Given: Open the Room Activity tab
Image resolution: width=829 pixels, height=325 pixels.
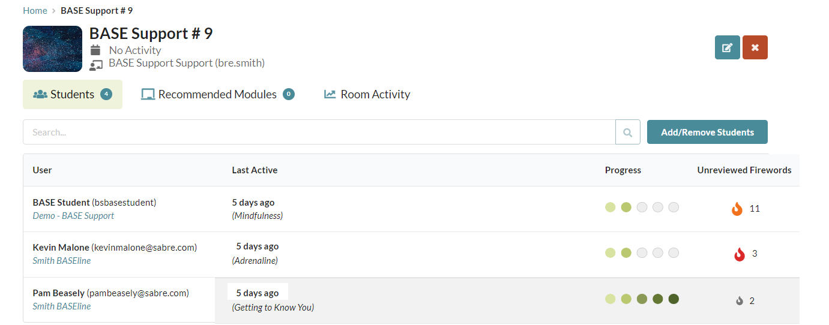Looking at the screenshot, I should tap(367, 94).
